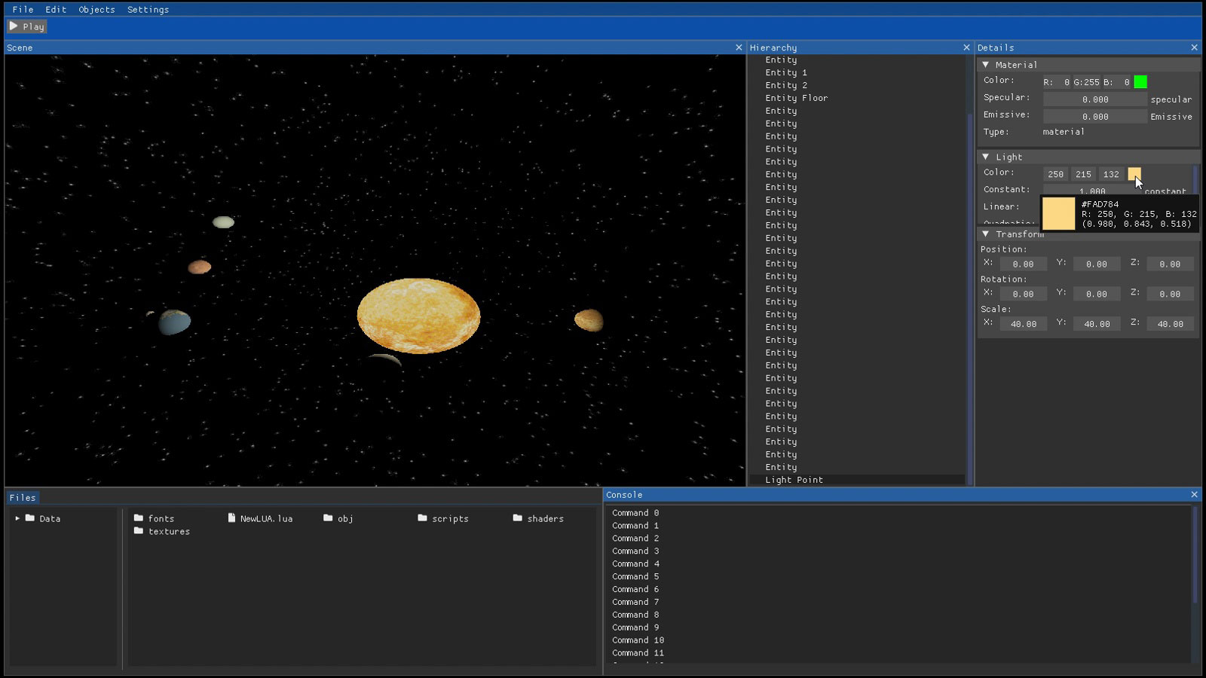Image resolution: width=1206 pixels, height=678 pixels.
Task: Select Light Point in Hierarchy
Action: point(794,480)
